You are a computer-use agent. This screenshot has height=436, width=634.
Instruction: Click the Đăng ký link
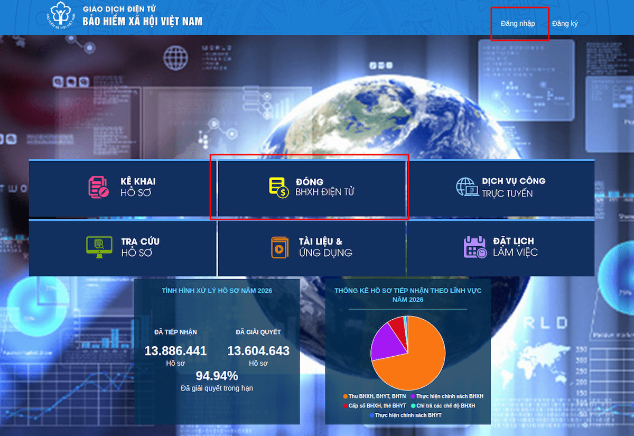click(x=565, y=23)
